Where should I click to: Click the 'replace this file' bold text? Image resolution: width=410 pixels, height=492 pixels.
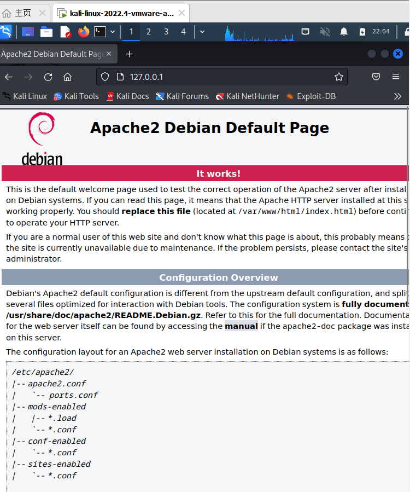point(156,211)
